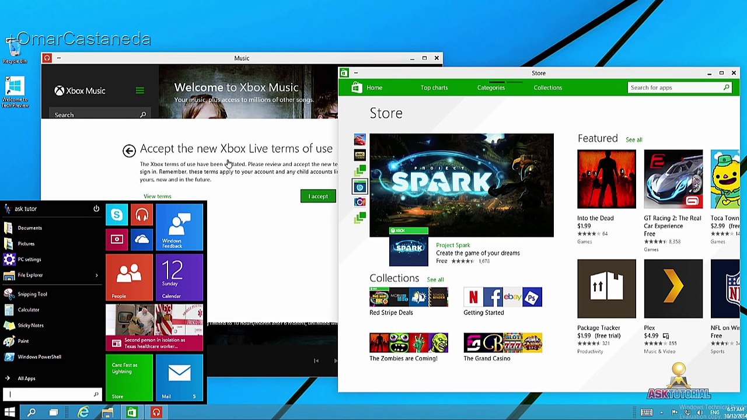Open the Package Tracker app
Viewport: 747px width, 420px height.
[606, 289]
